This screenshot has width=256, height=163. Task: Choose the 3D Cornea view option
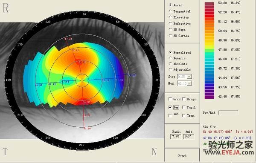pos(170,36)
